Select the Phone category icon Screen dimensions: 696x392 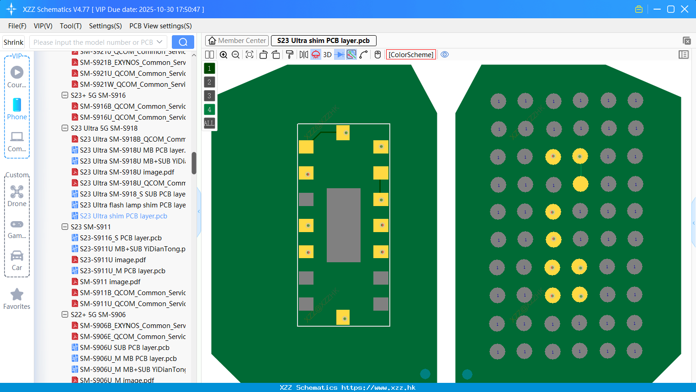click(17, 109)
